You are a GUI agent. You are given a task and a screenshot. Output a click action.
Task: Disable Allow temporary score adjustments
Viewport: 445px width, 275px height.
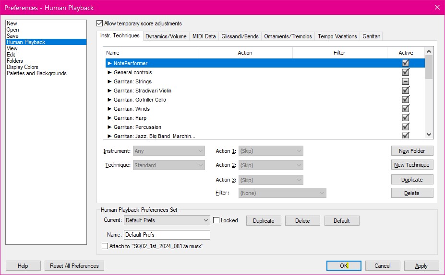(100, 23)
